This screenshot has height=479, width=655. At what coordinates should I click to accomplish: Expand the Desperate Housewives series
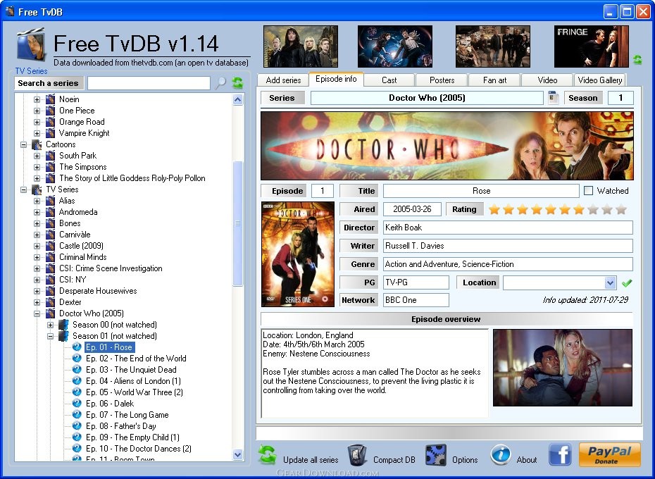[x=37, y=291]
